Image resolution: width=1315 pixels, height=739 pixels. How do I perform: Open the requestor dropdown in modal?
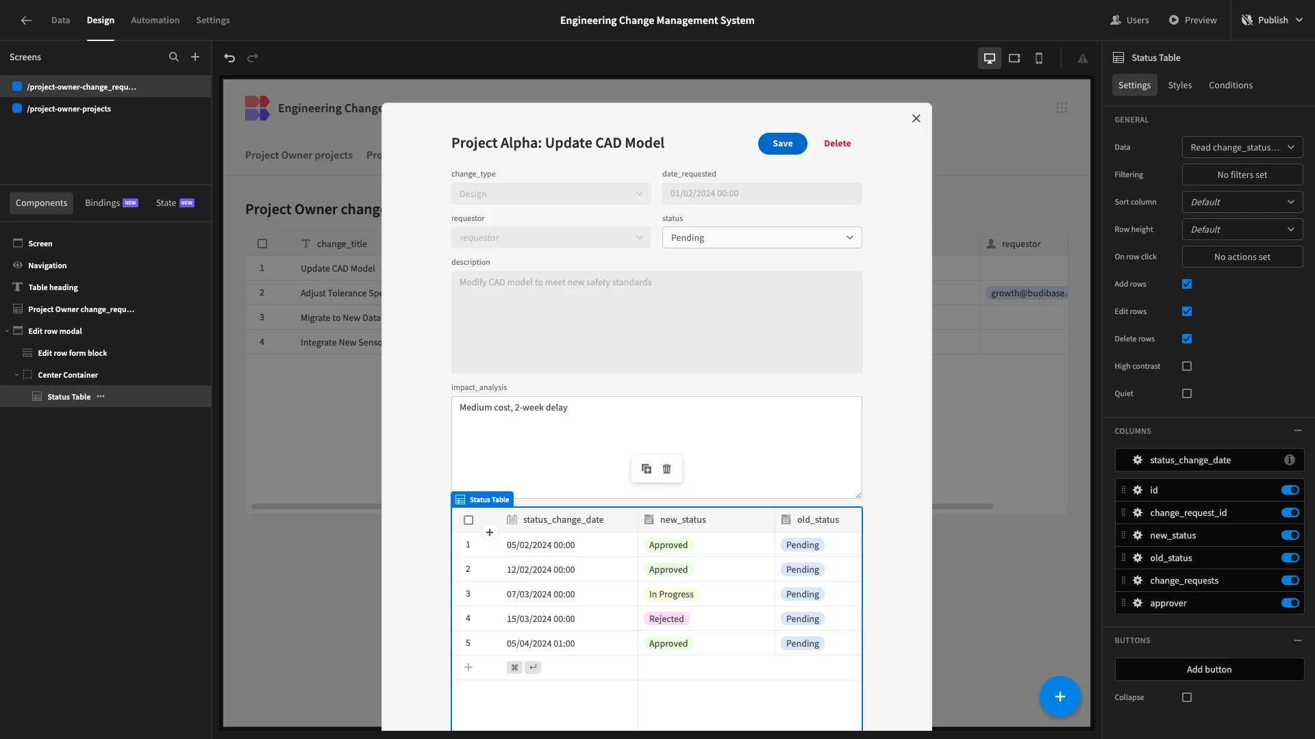coord(551,238)
